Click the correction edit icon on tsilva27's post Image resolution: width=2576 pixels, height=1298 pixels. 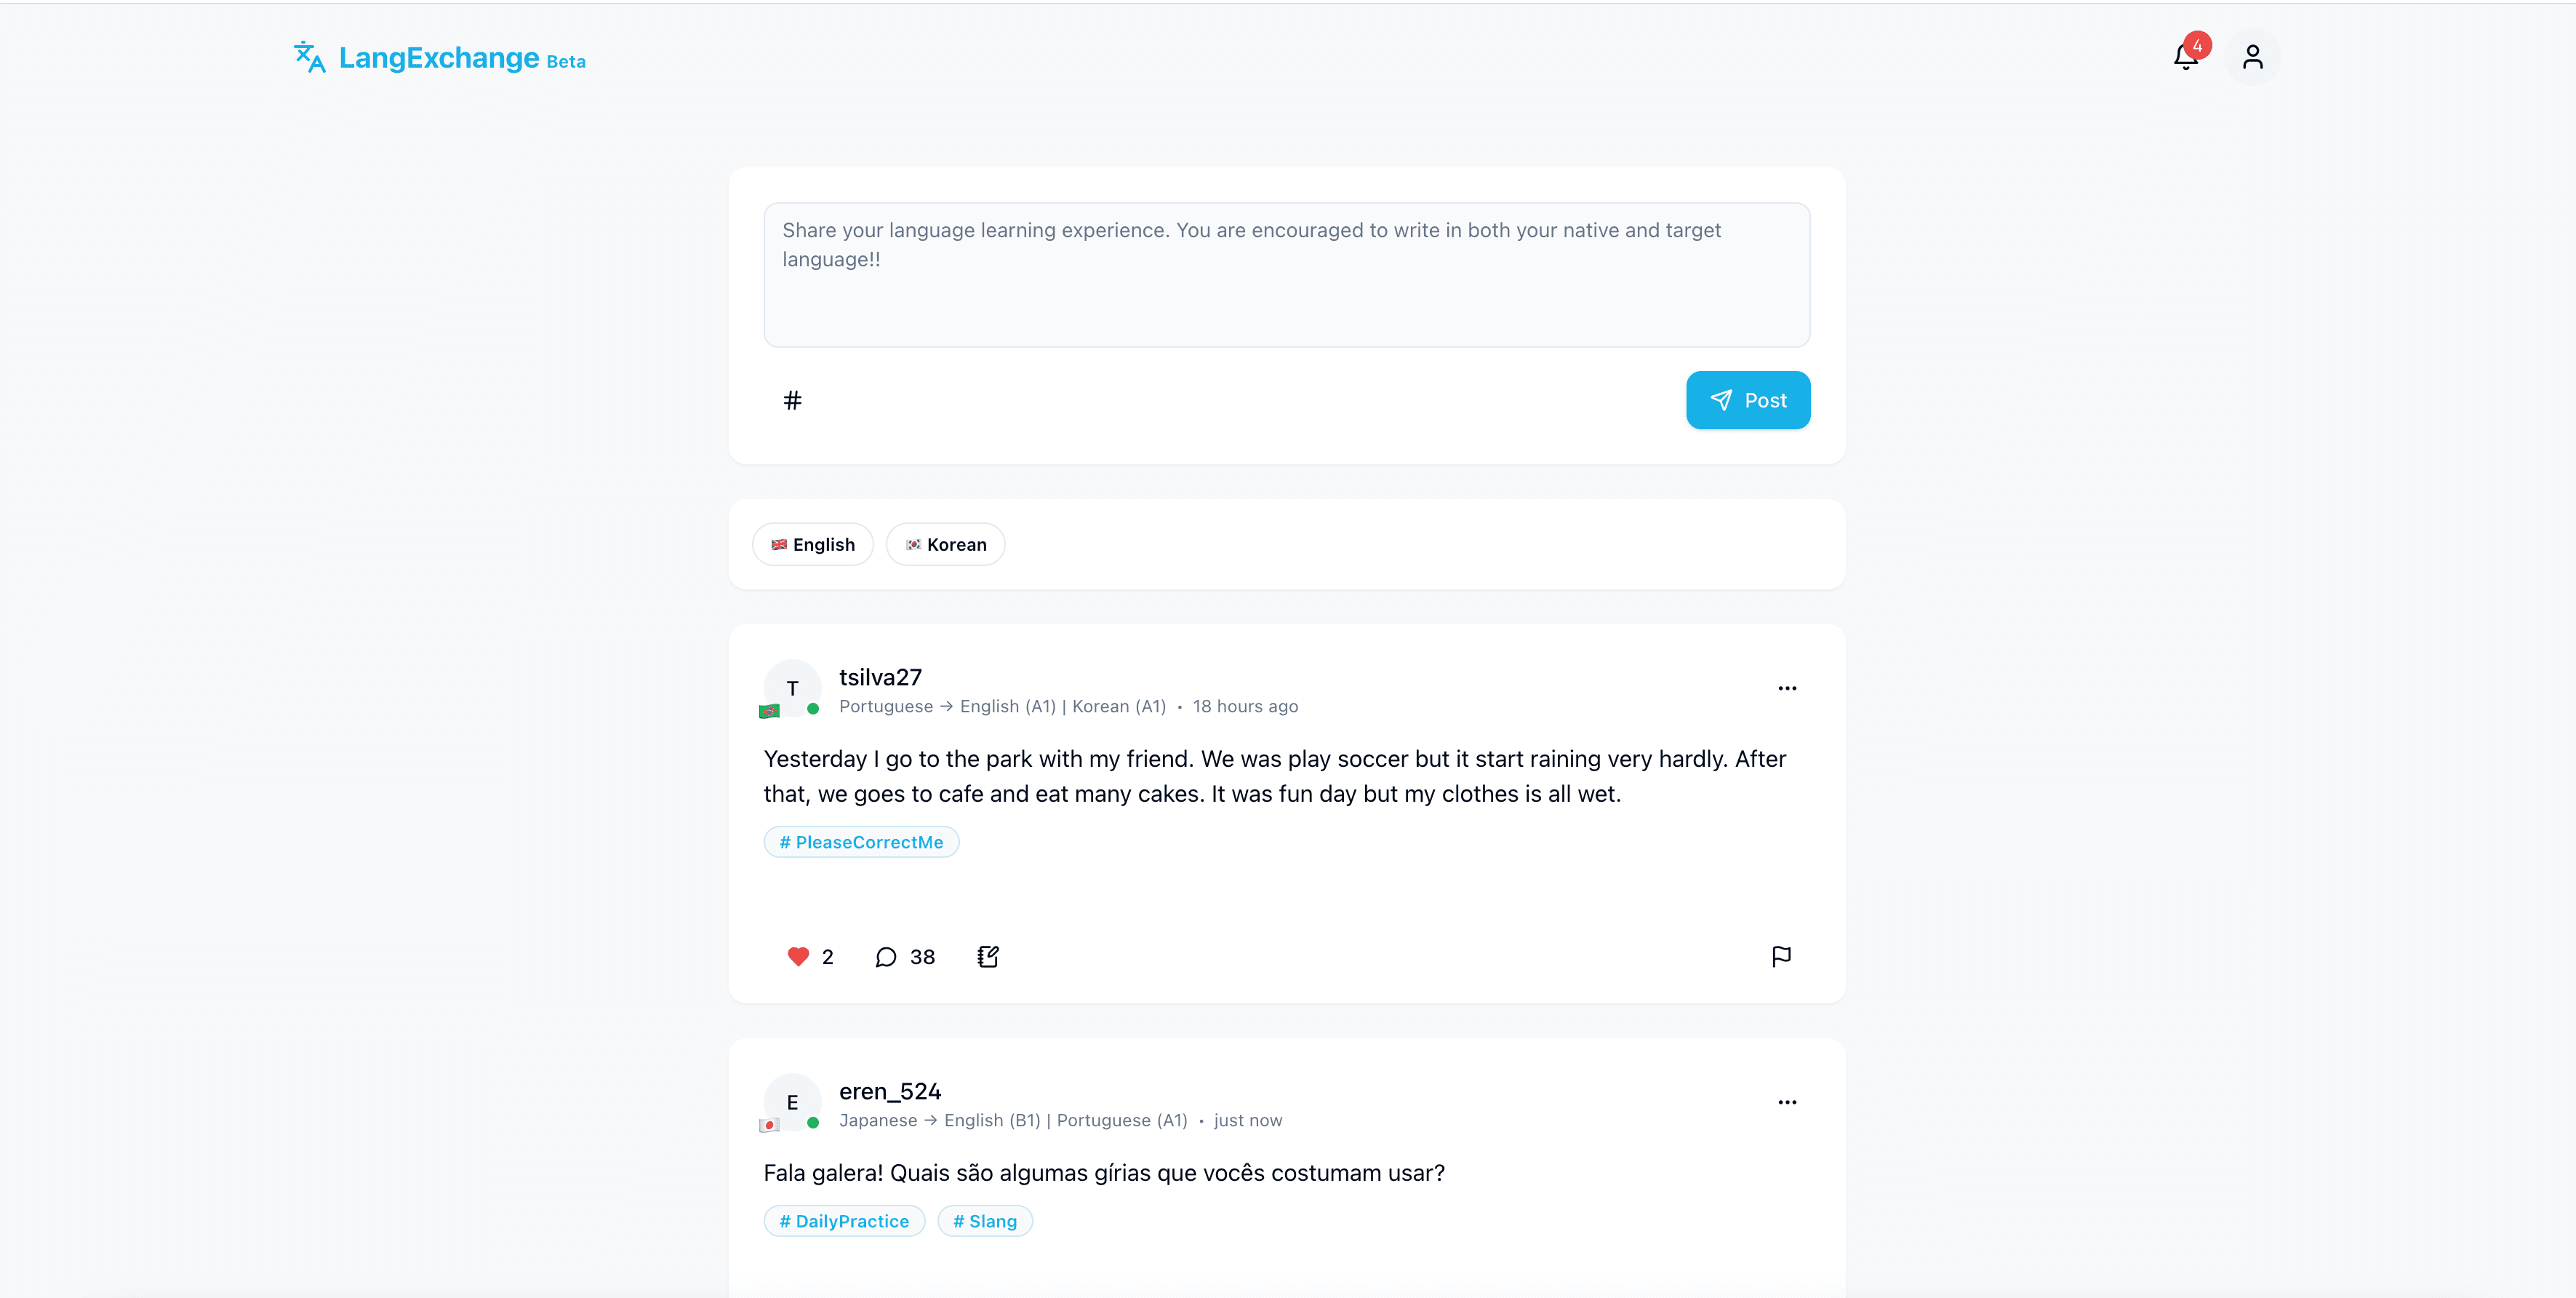(988, 957)
